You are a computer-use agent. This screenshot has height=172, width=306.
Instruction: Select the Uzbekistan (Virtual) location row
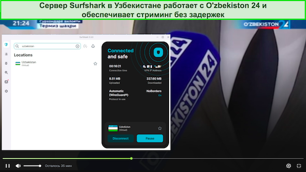(56, 64)
